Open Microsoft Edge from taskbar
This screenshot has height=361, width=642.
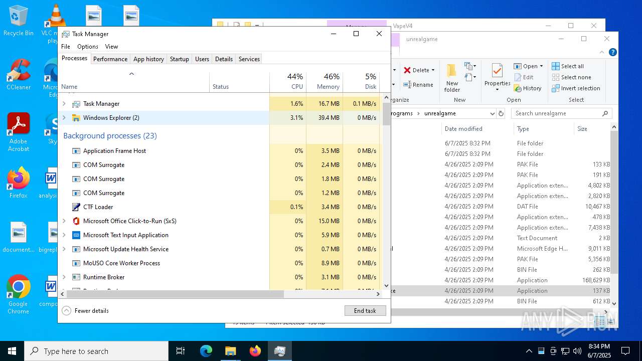(206, 351)
